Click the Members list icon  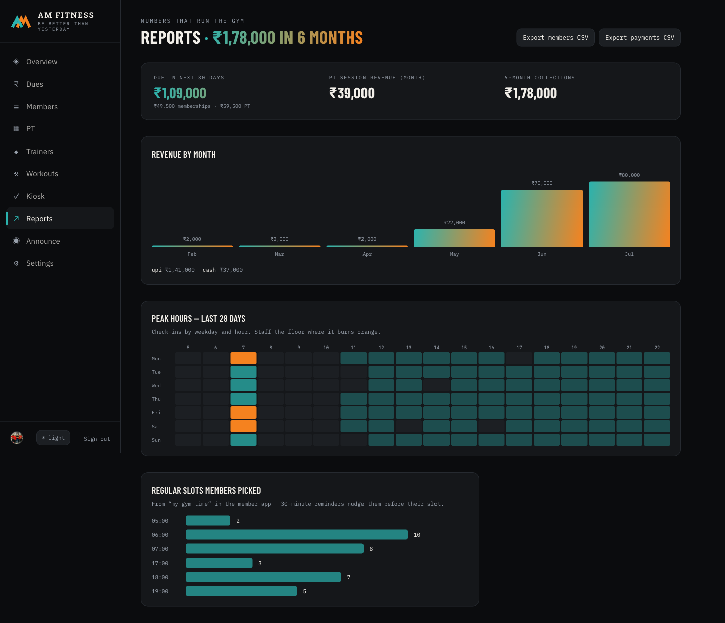point(16,107)
